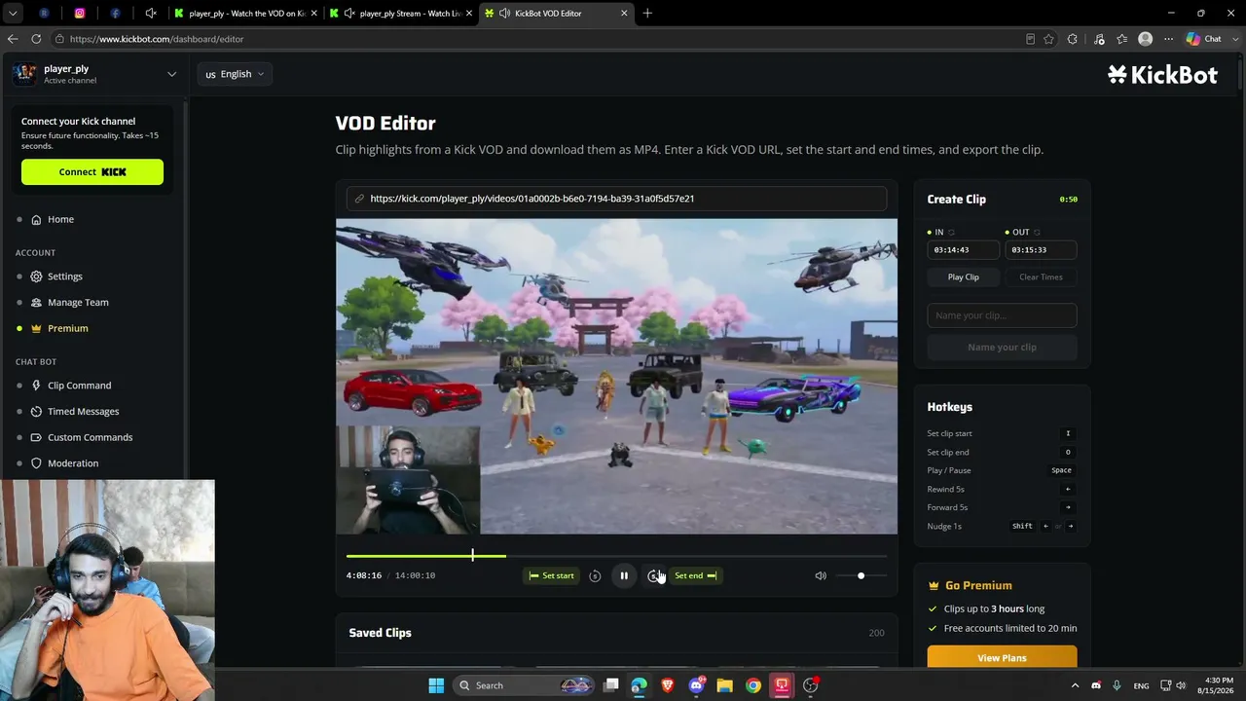This screenshot has width=1246, height=701.
Task: Open Windows Start menu
Action: [x=436, y=685]
